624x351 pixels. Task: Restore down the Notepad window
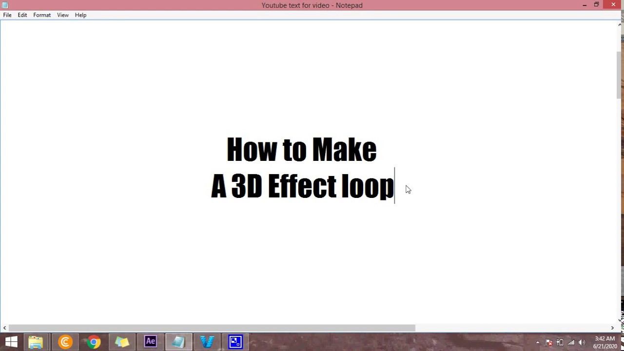click(596, 5)
